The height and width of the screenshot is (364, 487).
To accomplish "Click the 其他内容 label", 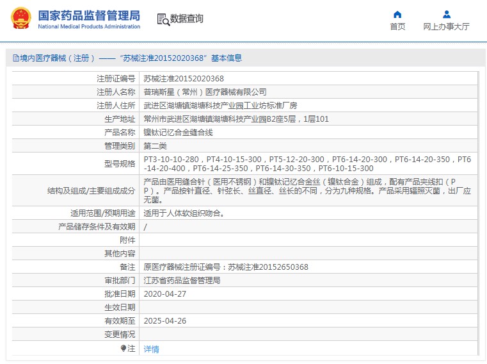I will point(120,254).
